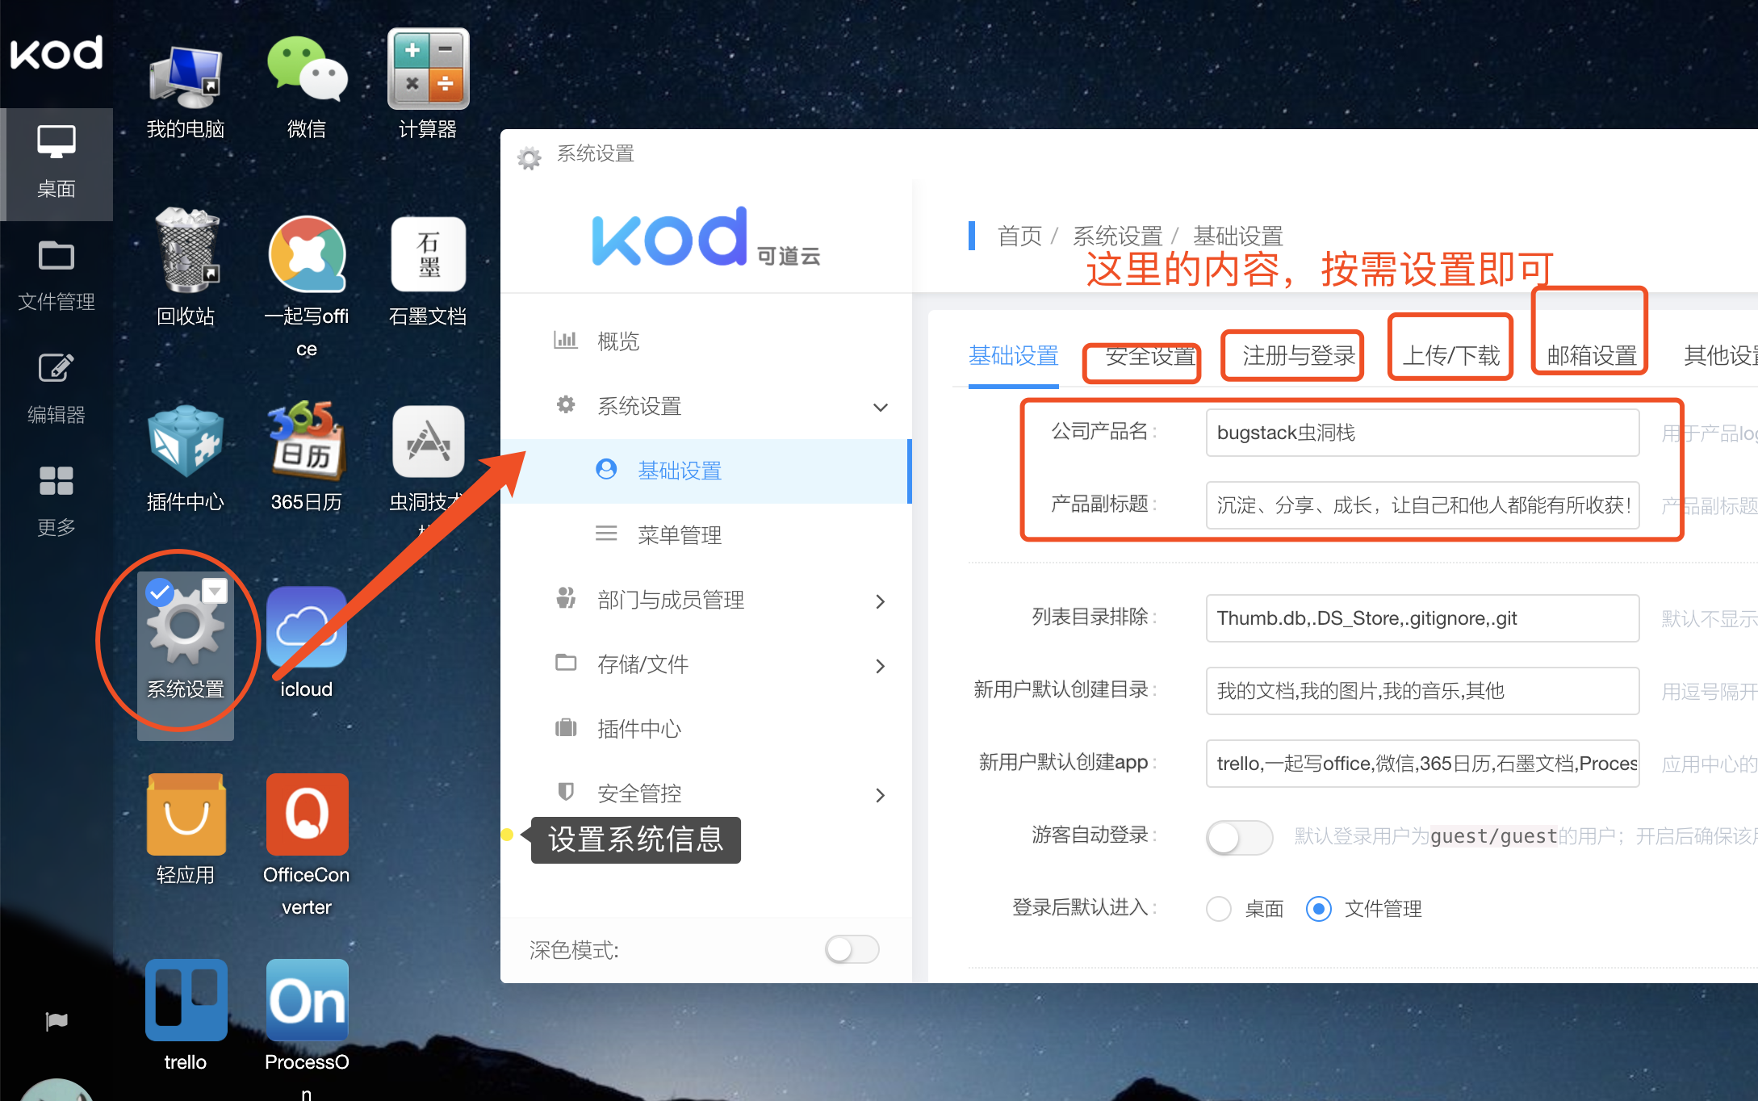Select the Desktop radio option
The height and width of the screenshot is (1101, 1758).
[x=1219, y=909]
